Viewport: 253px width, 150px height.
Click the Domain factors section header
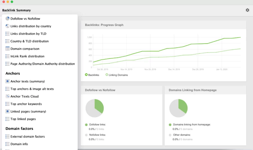tap(19, 129)
